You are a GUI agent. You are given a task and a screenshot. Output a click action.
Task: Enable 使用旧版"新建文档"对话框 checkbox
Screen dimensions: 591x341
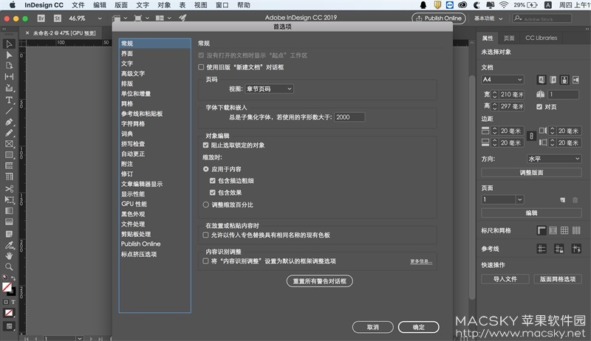pyautogui.click(x=201, y=67)
